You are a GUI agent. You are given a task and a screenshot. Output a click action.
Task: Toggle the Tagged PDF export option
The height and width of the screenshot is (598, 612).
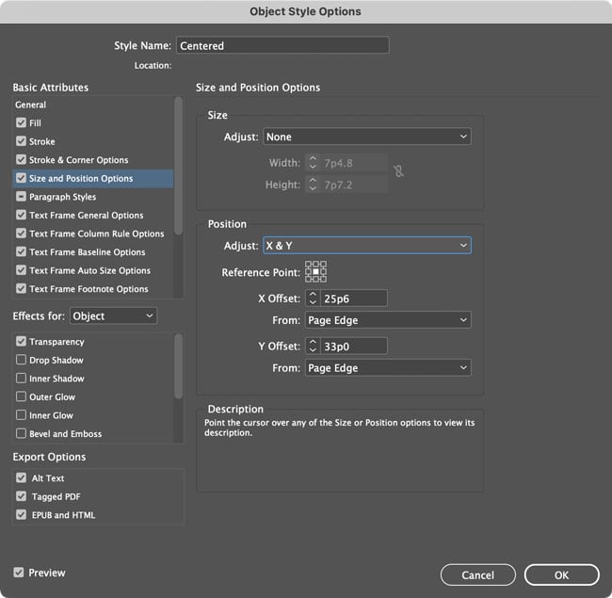coord(21,496)
